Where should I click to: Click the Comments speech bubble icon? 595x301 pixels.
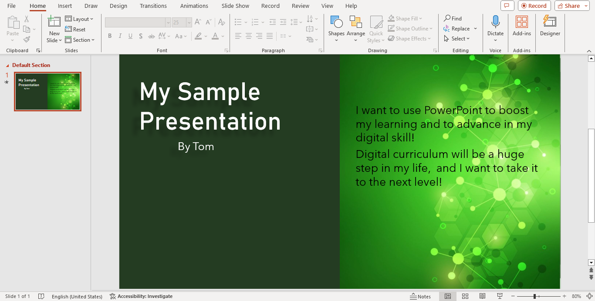pos(507,6)
